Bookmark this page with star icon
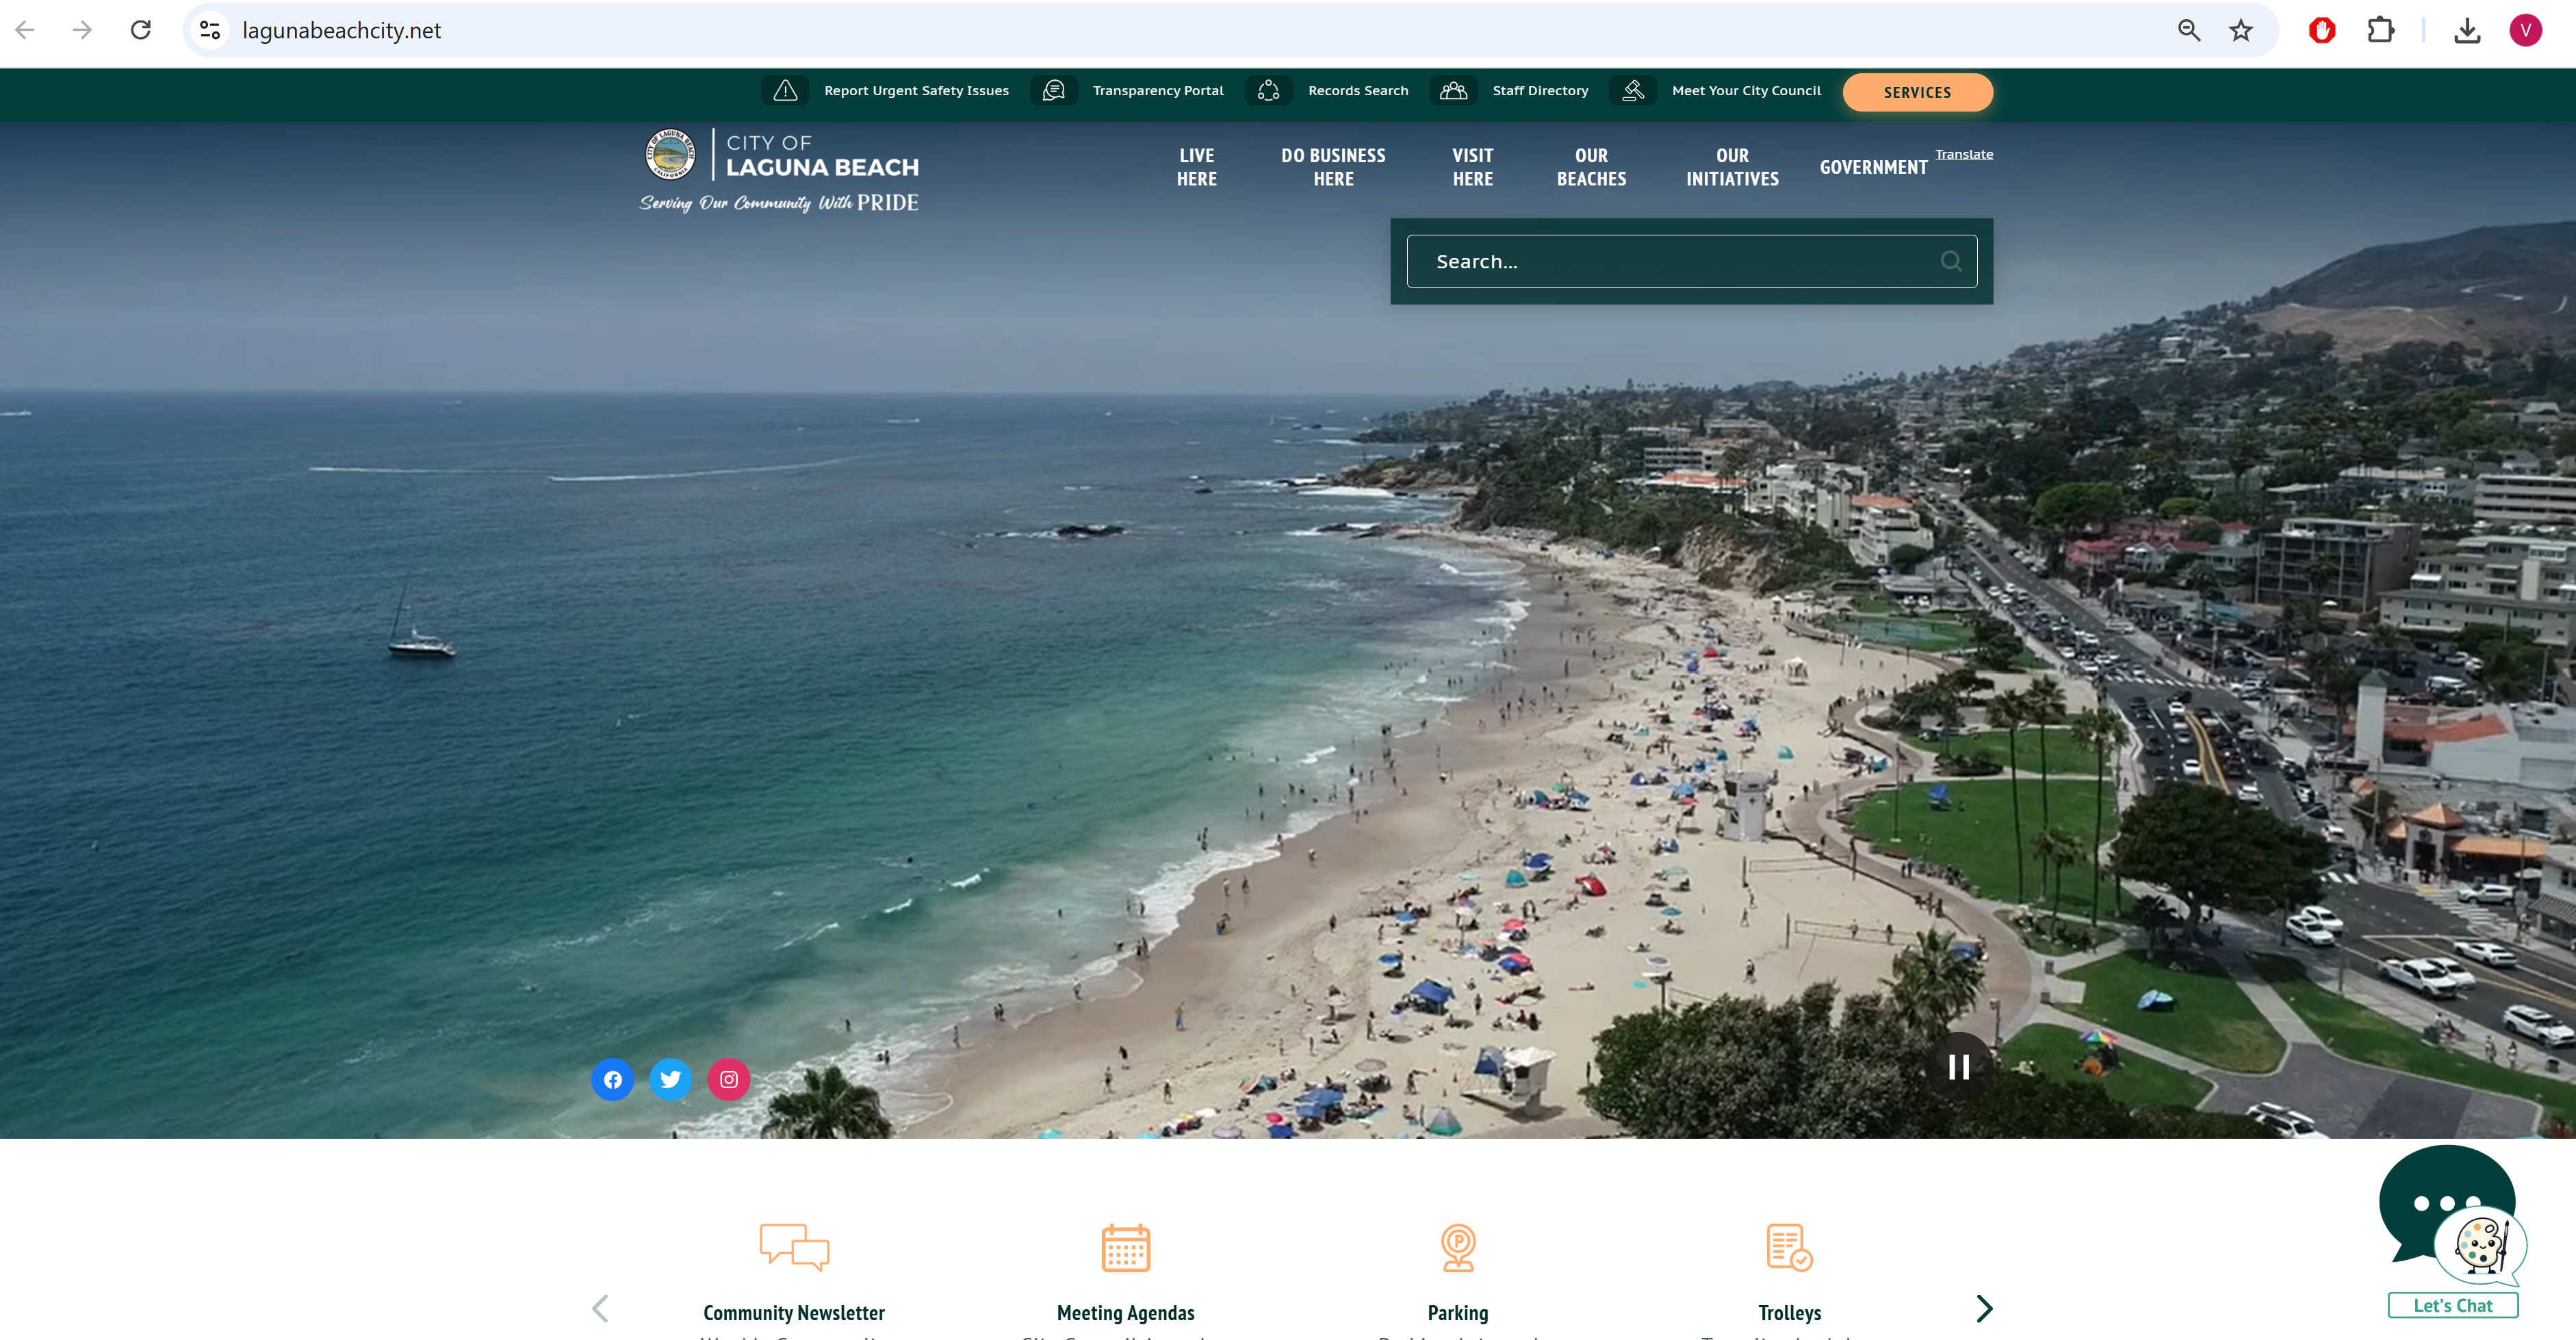The image size is (2576, 1340). point(2241,30)
